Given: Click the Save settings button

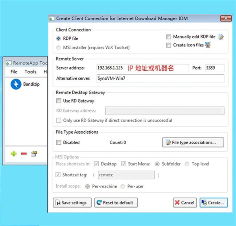Looking at the screenshot, I should pyautogui.click(x=72, y=202).
